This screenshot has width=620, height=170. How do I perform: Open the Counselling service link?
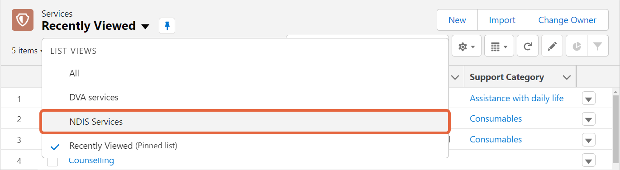tap(91, 161)
